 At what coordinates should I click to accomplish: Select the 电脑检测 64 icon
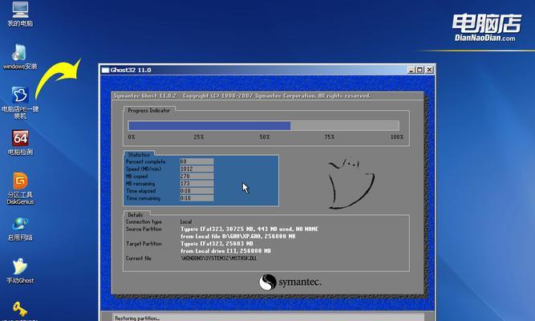tap(20, 143)
